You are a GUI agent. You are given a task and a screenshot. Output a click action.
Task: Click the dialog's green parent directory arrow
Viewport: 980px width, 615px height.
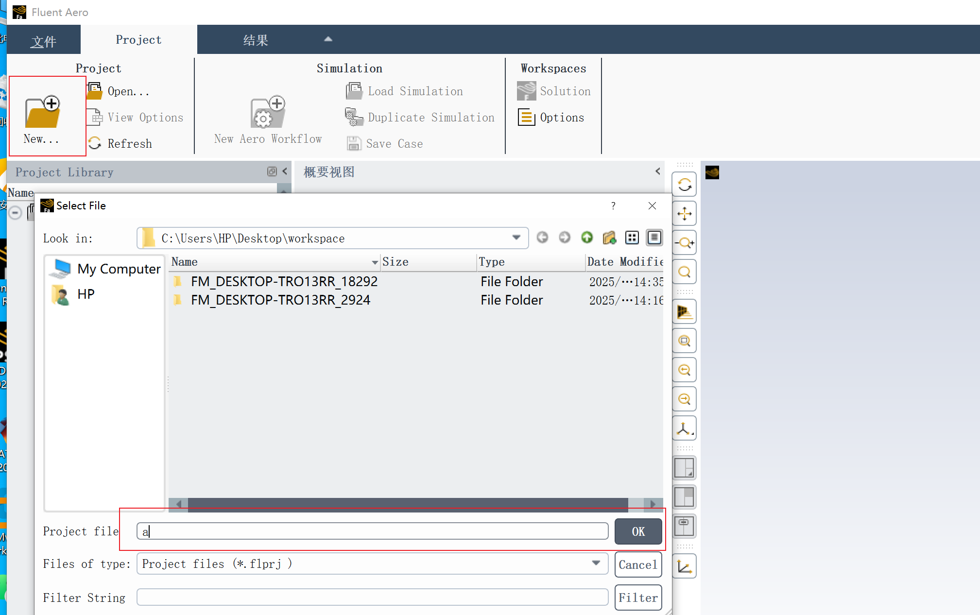[587, 238]
